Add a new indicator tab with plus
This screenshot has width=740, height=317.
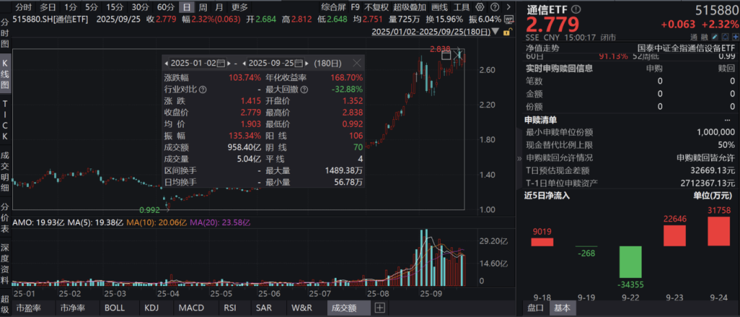click(380, 307)
